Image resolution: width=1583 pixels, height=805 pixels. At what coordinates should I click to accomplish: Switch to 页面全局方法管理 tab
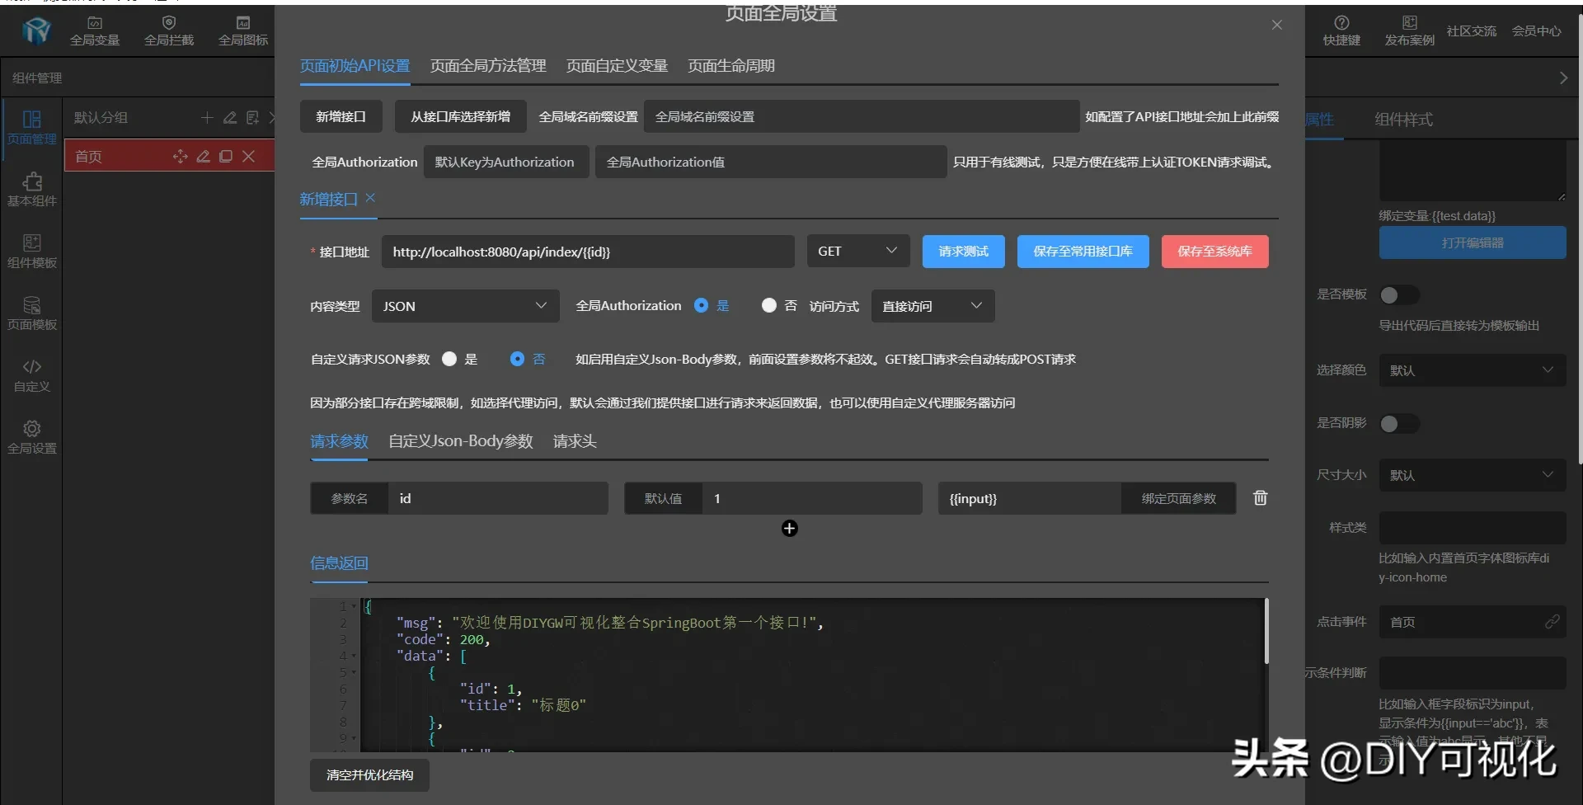pyautogui.click(x=488, y=66)
